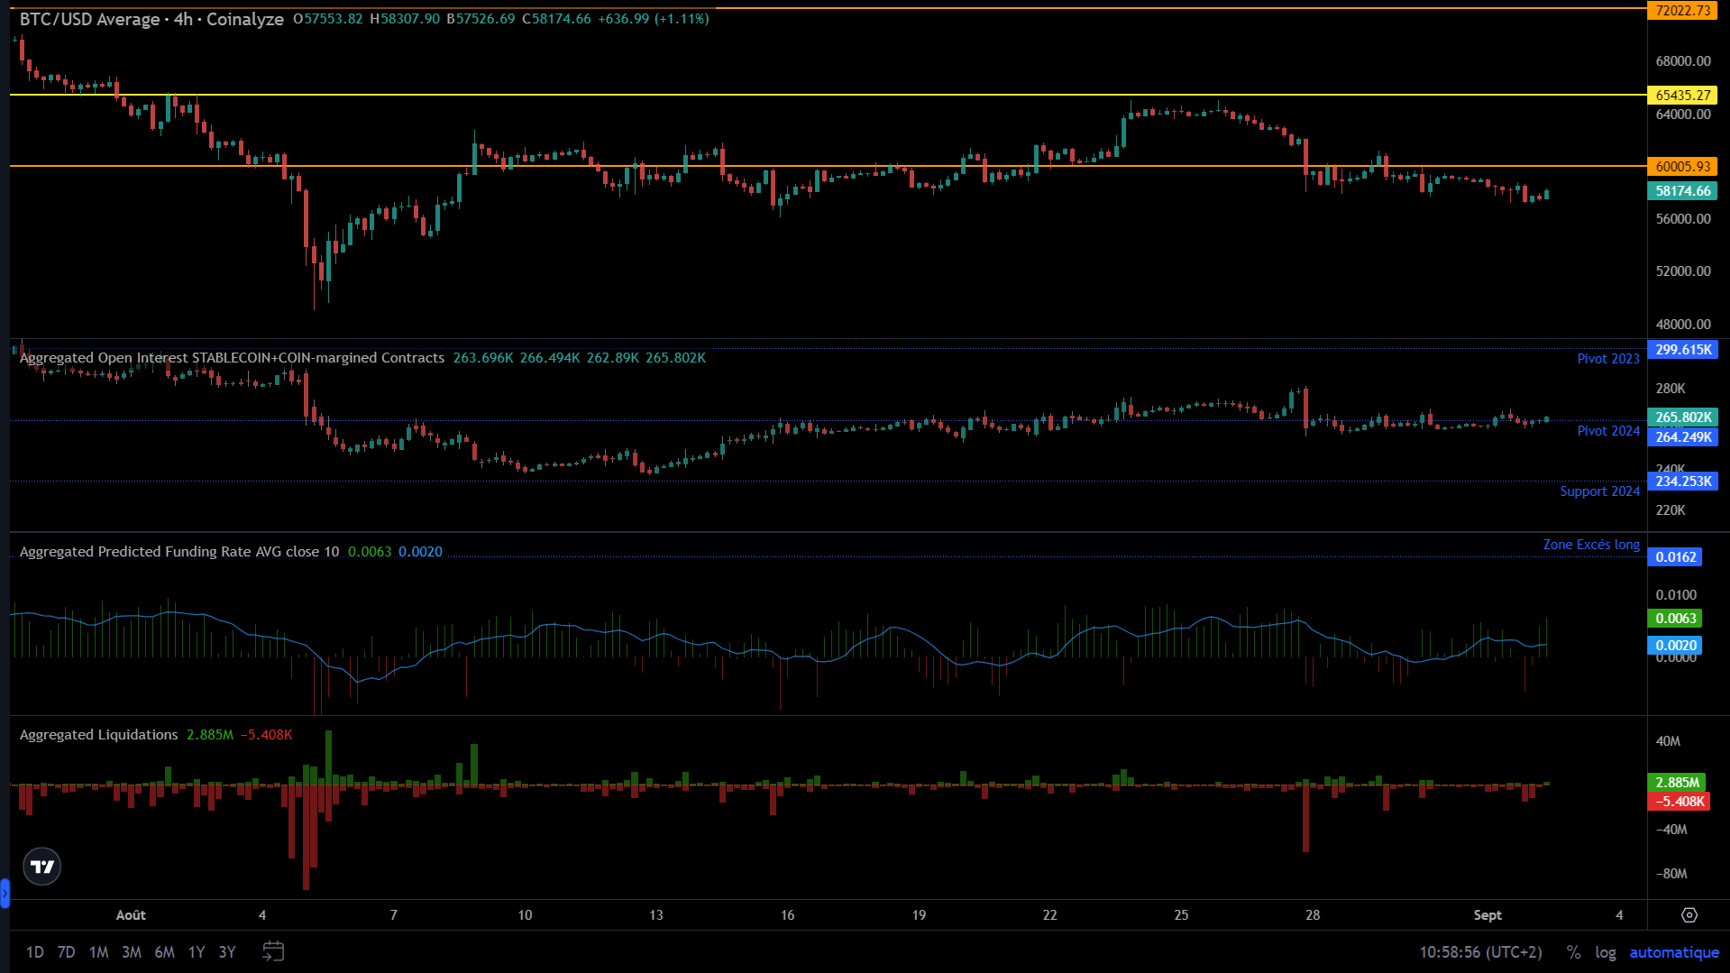Click the 1M timeframe button

click(x=98, y=951)
